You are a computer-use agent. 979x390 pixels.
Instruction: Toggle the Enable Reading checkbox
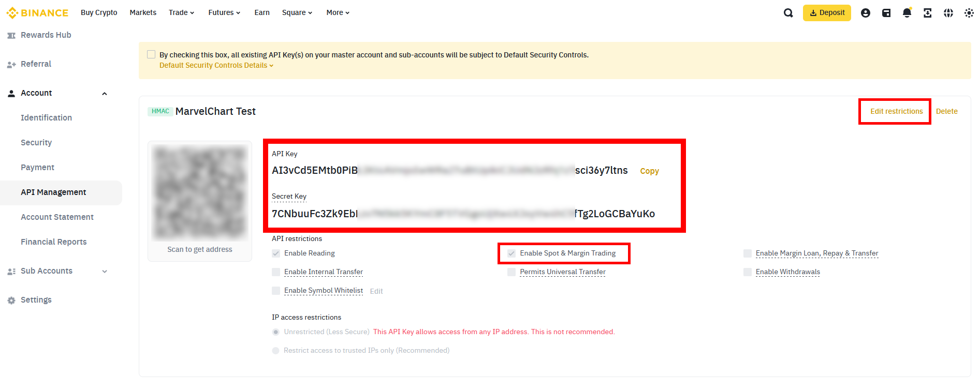tap(276, 253)
